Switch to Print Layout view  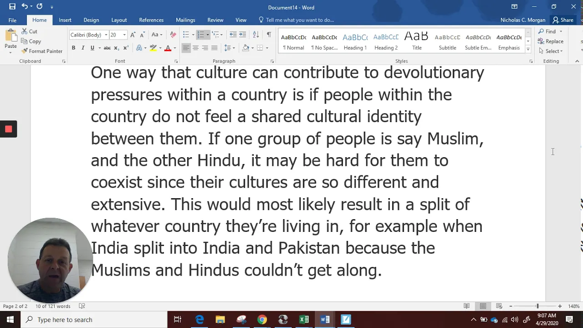[x=483, y=306]
